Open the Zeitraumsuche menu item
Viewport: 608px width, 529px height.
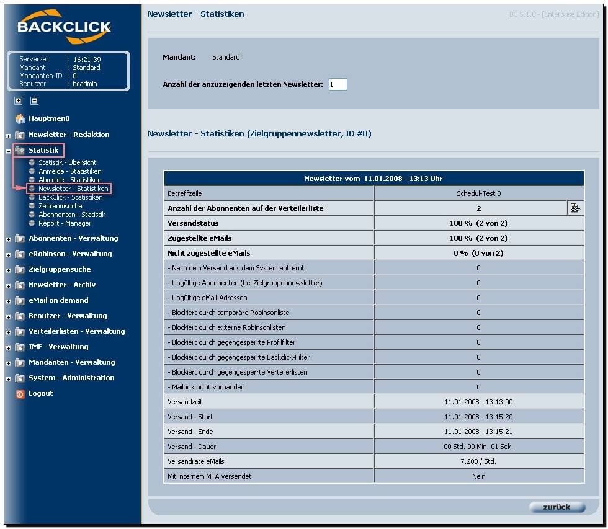(x=60, y=206)
